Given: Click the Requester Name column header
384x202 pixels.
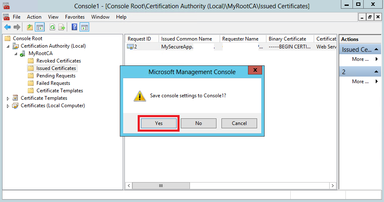Looking at the screenshot, I should click(243, 39).
